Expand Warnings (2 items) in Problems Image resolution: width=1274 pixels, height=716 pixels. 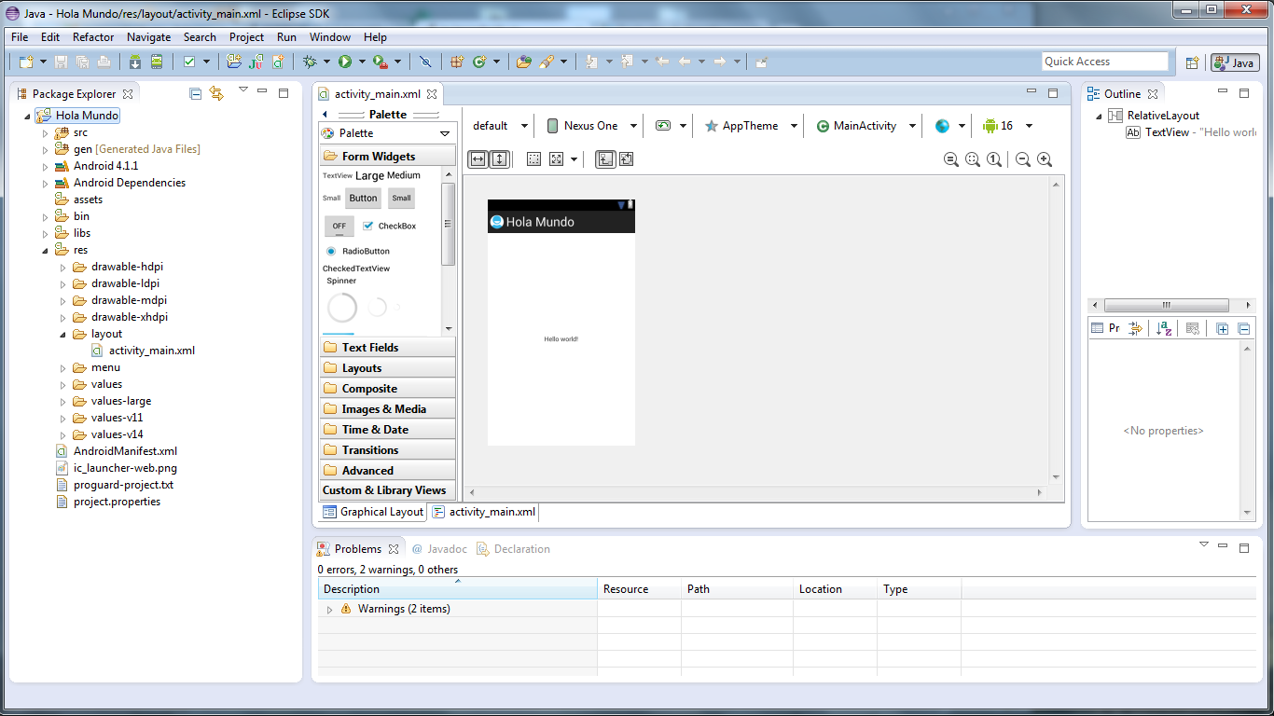click(329, 610)
